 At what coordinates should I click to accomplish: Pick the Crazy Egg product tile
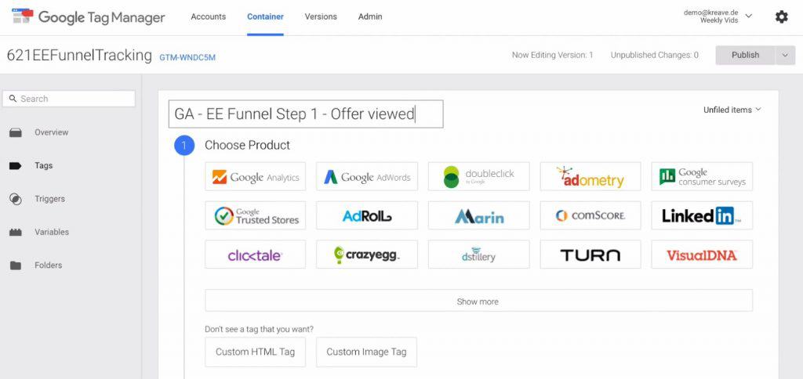[367, 254]
